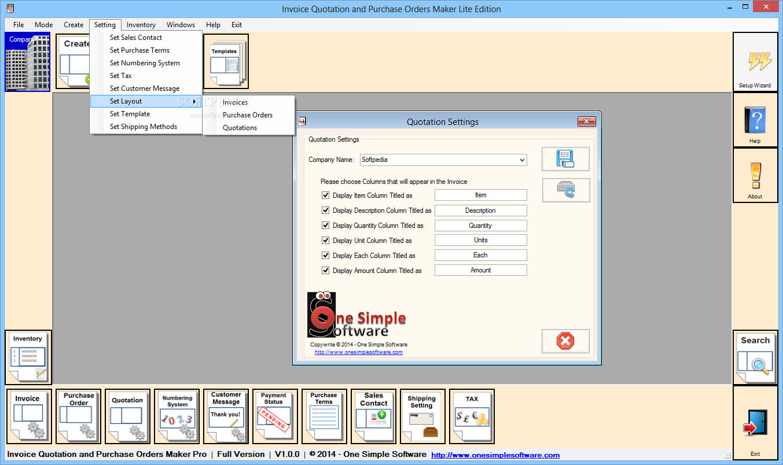
Task: Open the About exclamation icon
Action: tap(755, 175)
